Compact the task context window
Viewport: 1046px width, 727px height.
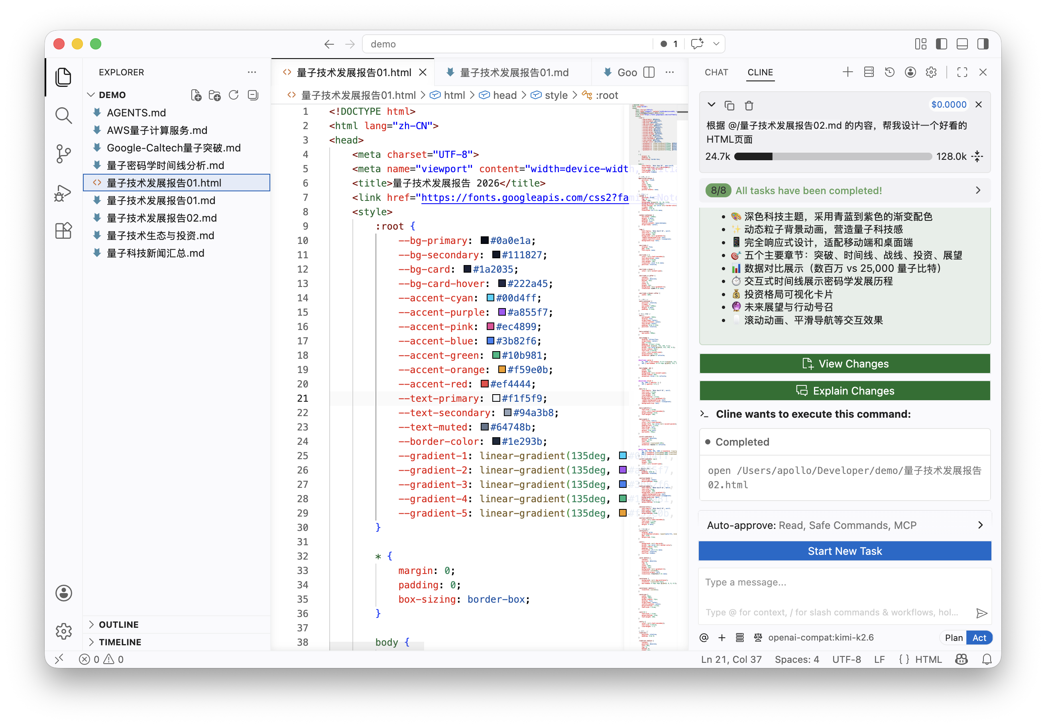tap(977, 157)
